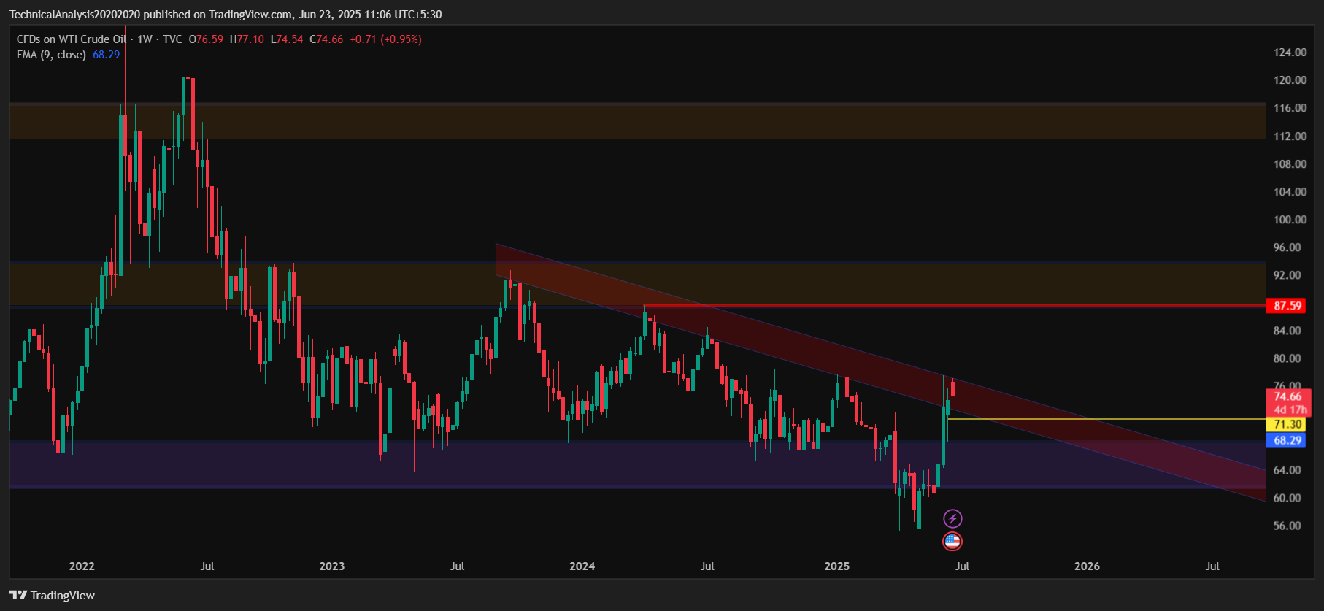Click the TradingView logo at bottom left
The height and width of the screenshot is (611, 1324).
(x=53, y=596)
